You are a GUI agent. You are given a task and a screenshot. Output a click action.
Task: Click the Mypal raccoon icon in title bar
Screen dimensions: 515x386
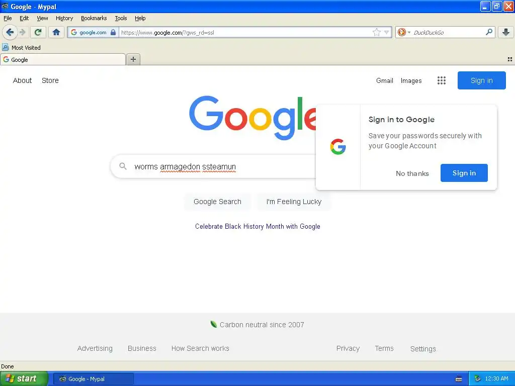pyautogui.click(x=5, y=6)
